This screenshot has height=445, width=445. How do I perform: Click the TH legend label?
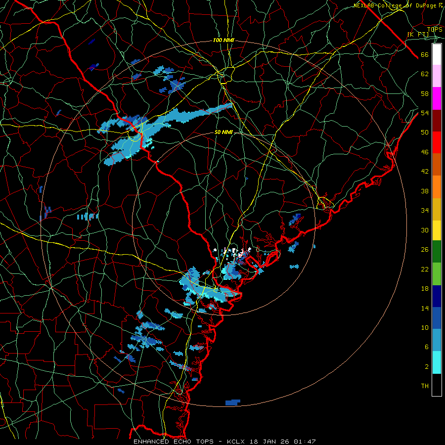point(425,386)
